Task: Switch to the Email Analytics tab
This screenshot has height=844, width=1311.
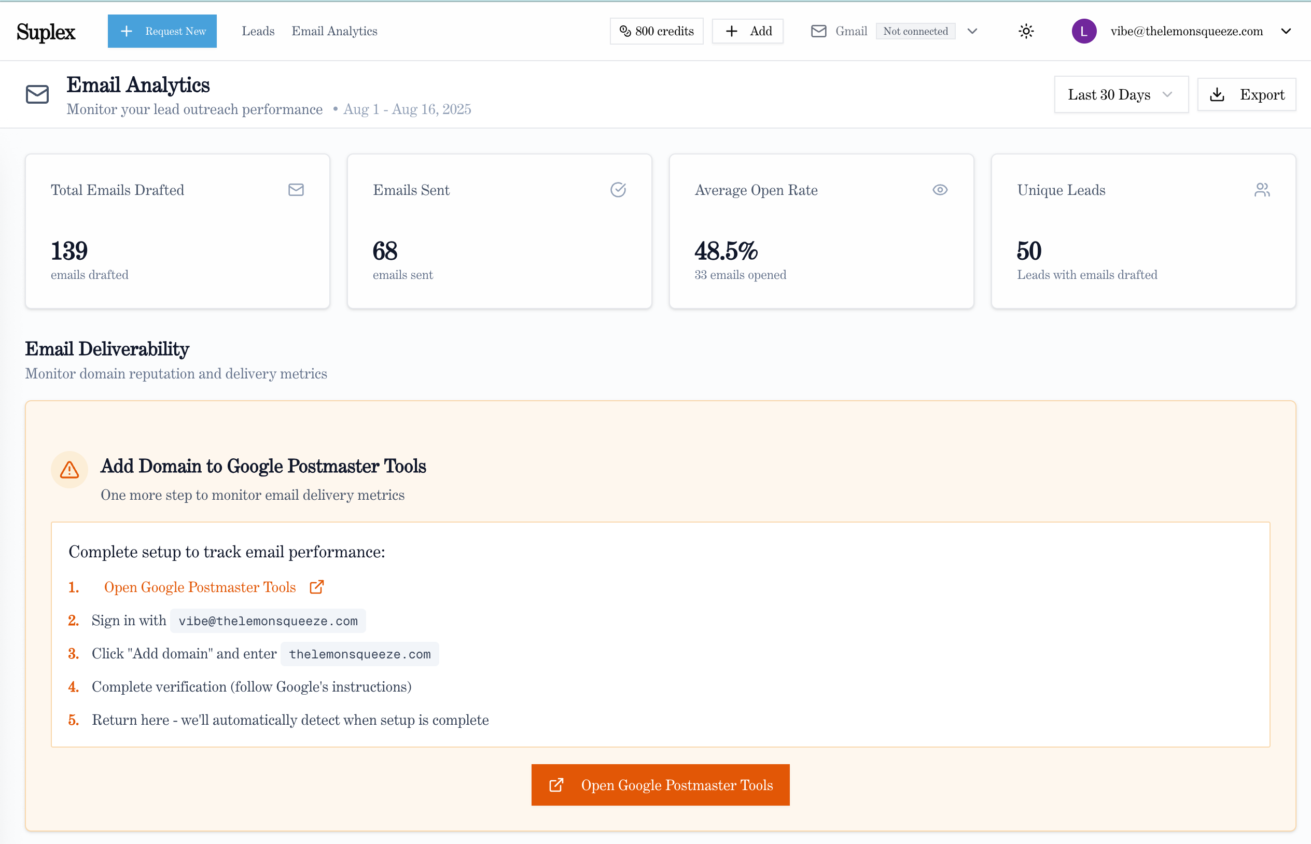Action: click(x=334, y=31)
